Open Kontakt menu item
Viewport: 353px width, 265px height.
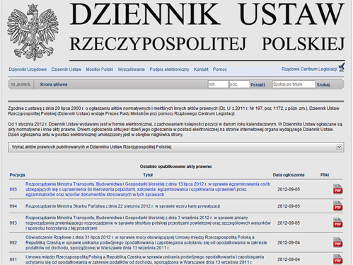201,69
